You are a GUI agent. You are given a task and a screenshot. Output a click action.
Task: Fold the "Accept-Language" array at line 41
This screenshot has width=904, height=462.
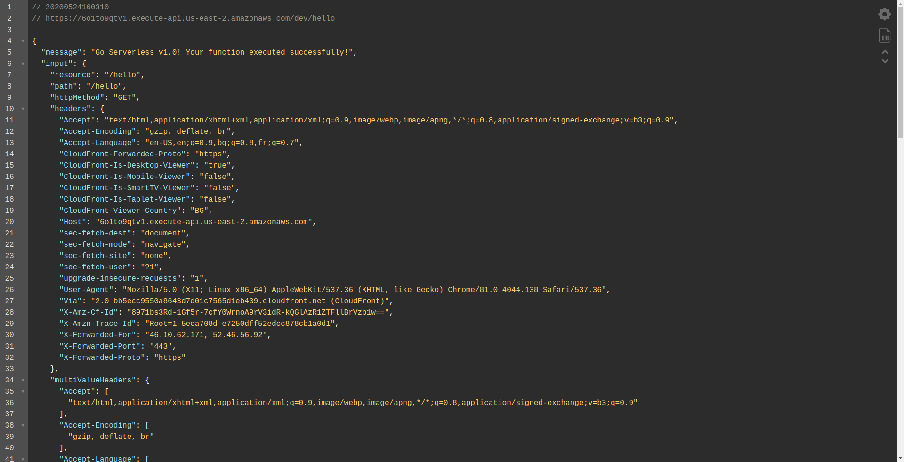tap(23, 459)
